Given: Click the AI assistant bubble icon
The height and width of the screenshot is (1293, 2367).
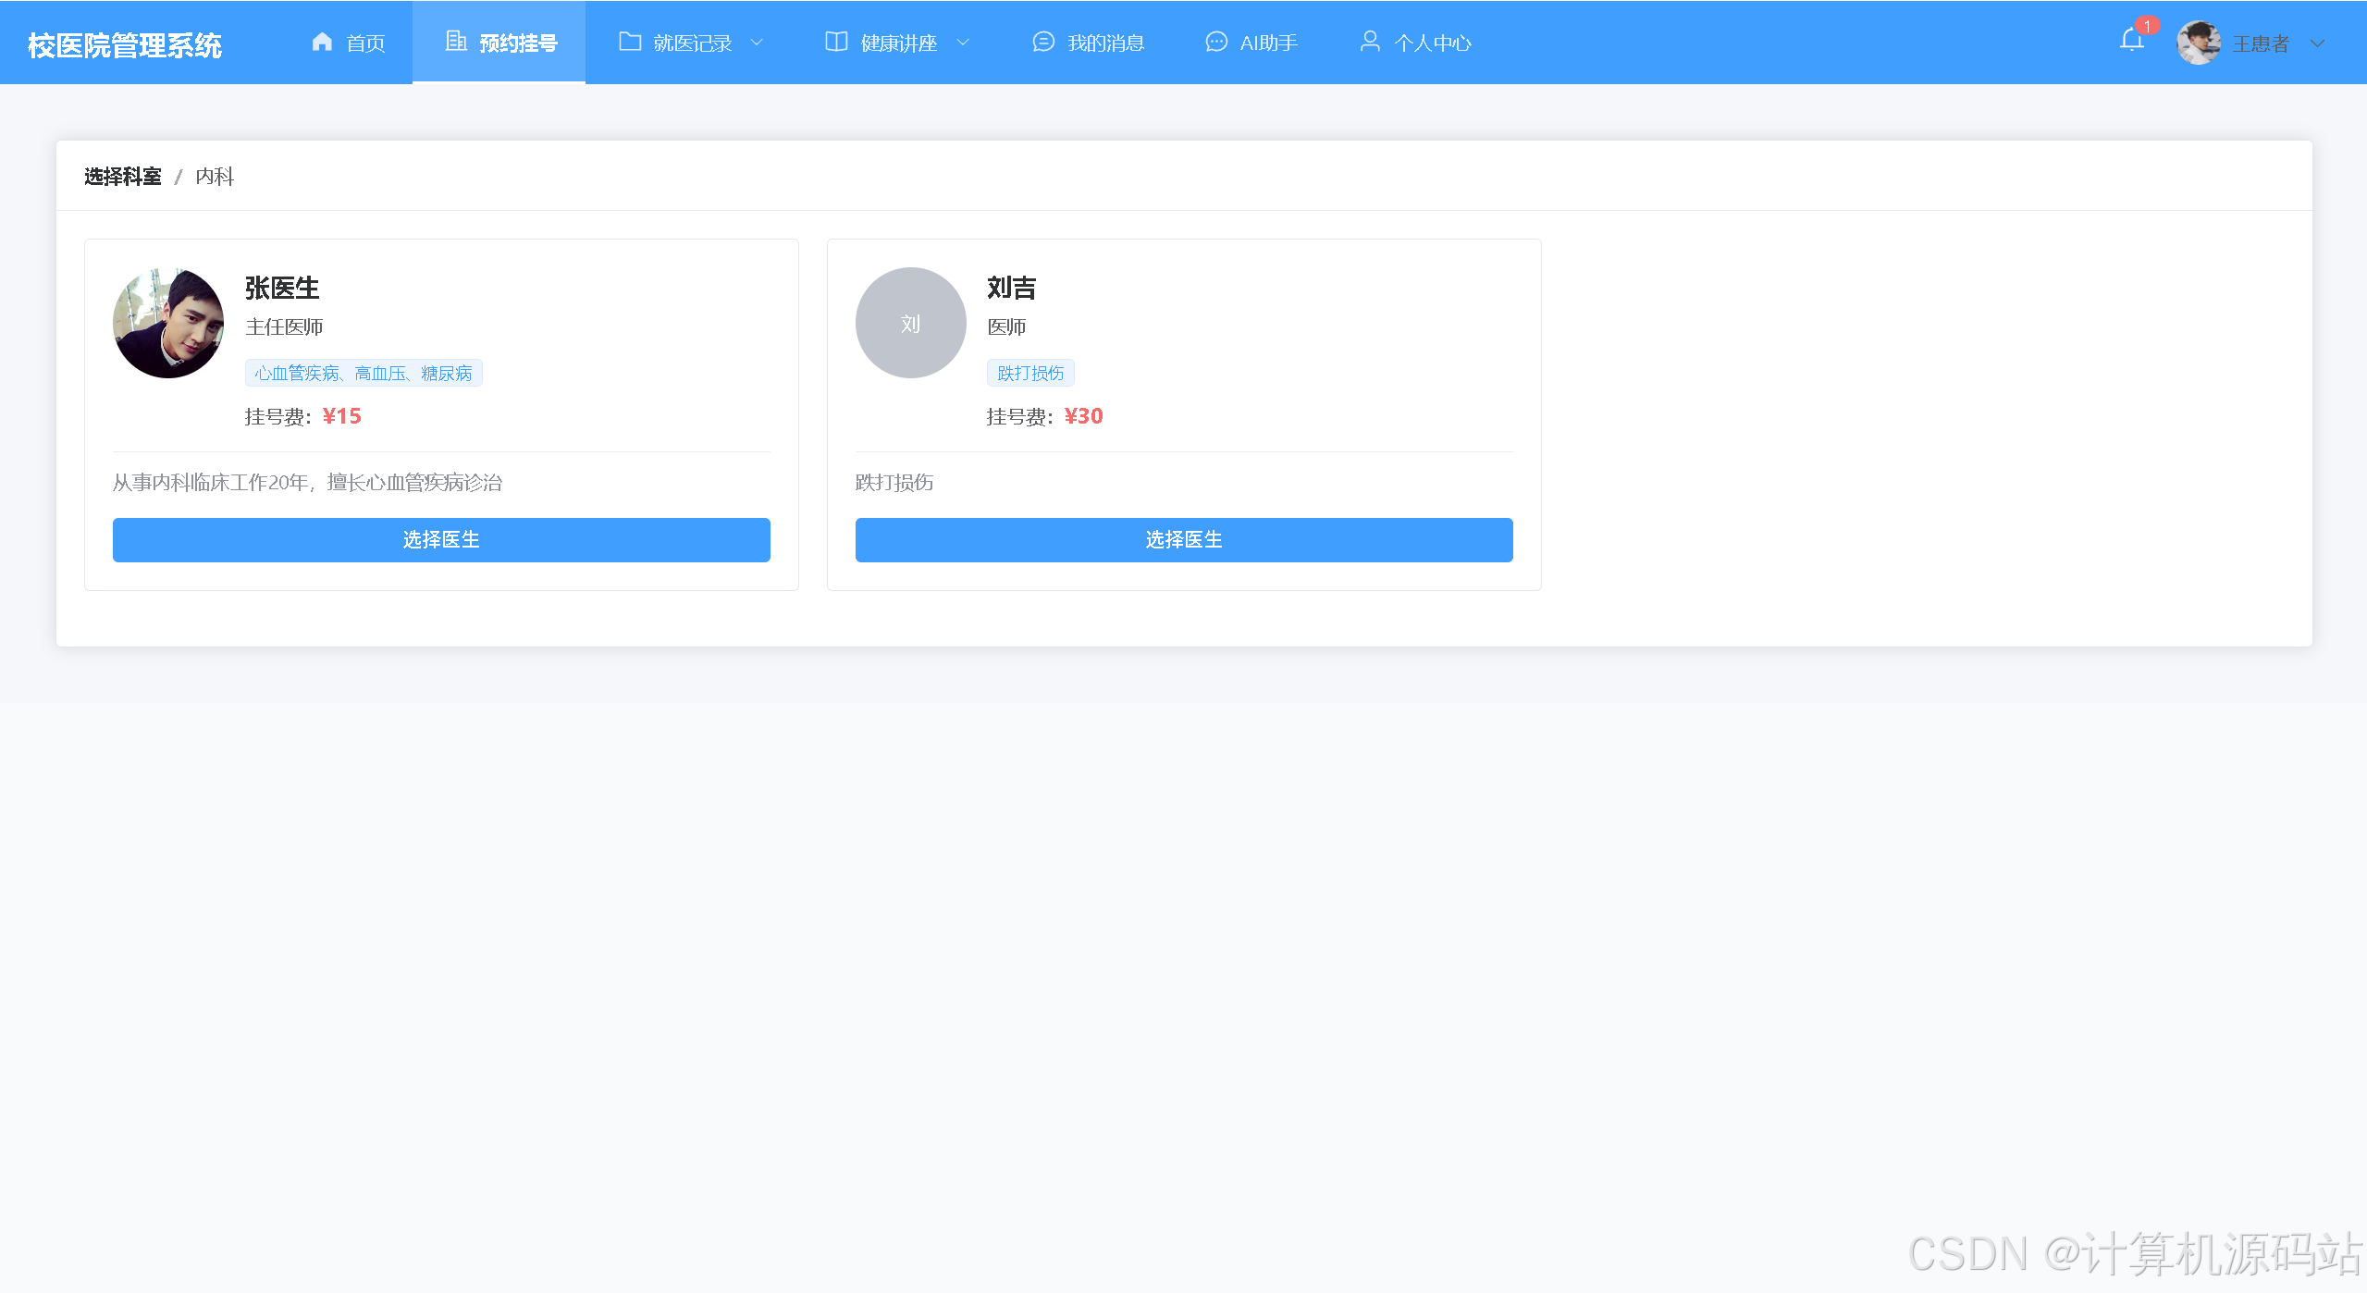Looking at the screenshot, I should 1216,42.
